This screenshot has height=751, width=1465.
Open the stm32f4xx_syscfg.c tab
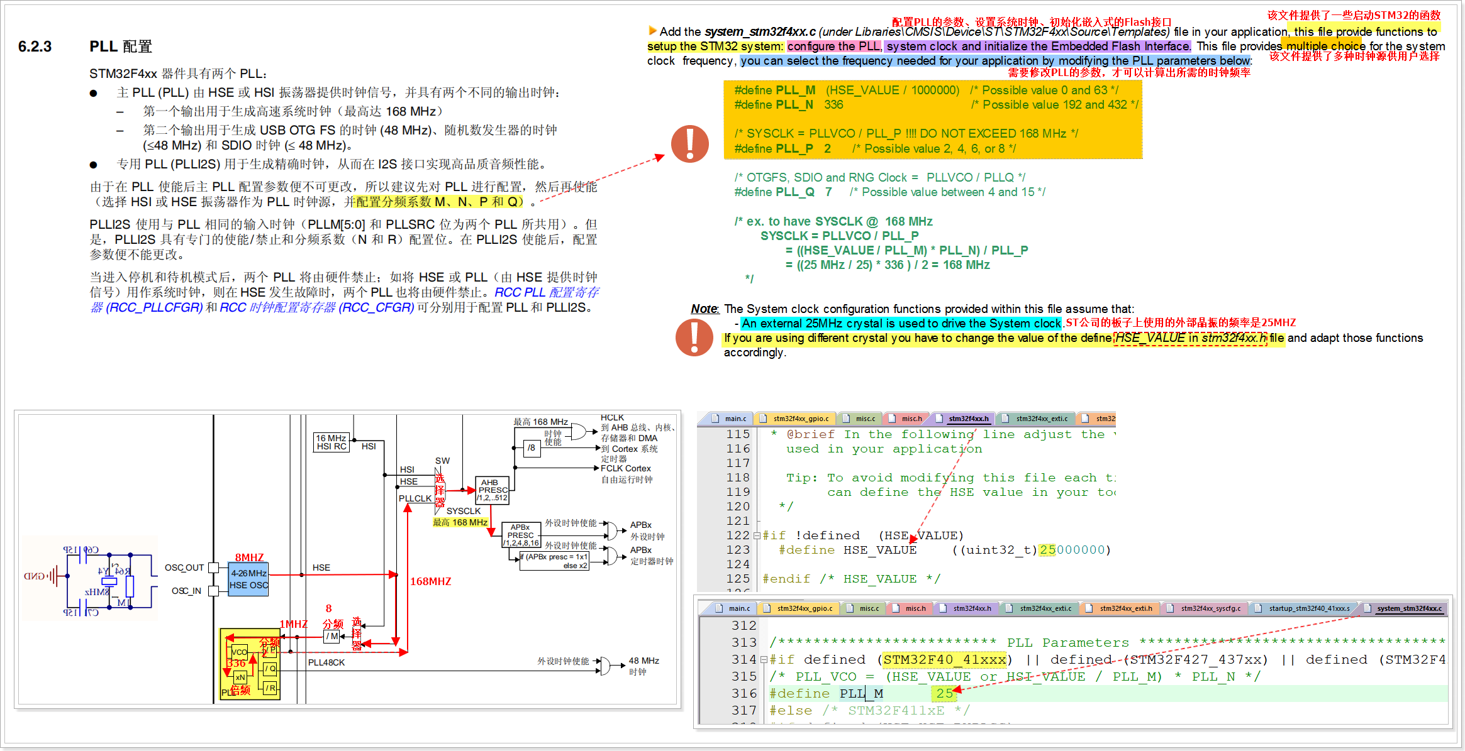click(x=1210, y=608)
